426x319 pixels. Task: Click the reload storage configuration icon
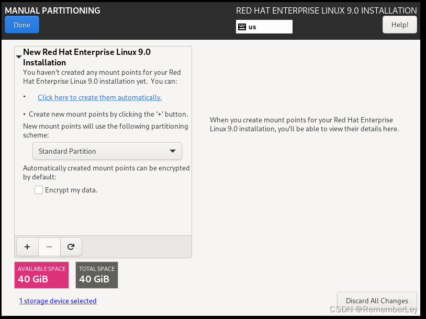71,247
